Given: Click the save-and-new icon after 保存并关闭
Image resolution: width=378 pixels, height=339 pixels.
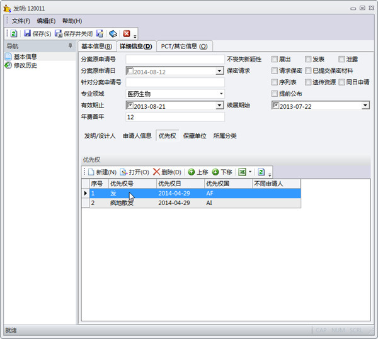Looking at the screenshot, I should pos(100,33).
